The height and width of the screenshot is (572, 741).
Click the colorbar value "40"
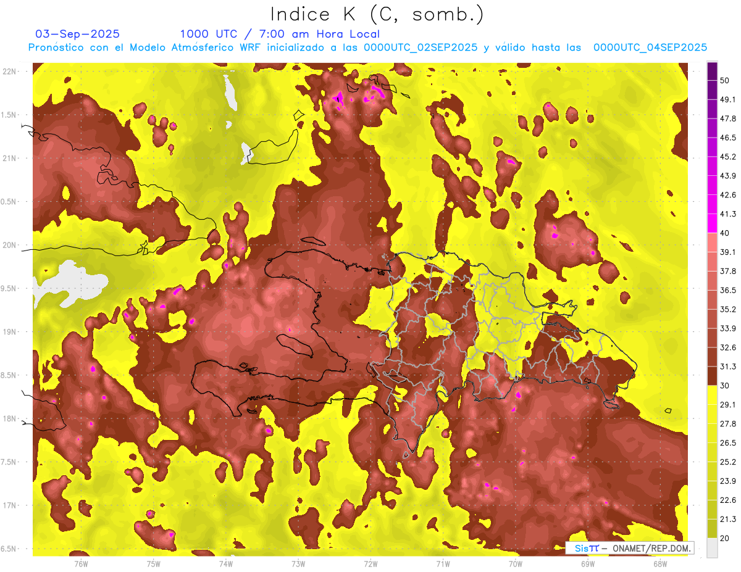[726, 233]
